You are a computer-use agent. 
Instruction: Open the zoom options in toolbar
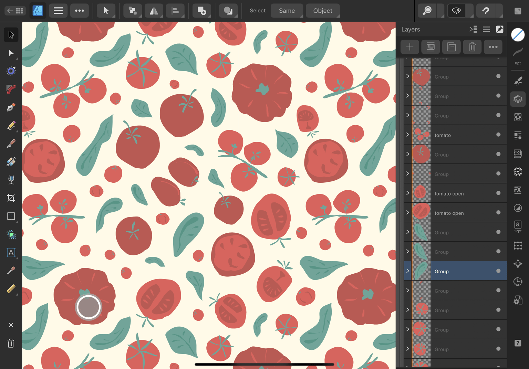tap(427, 11)
